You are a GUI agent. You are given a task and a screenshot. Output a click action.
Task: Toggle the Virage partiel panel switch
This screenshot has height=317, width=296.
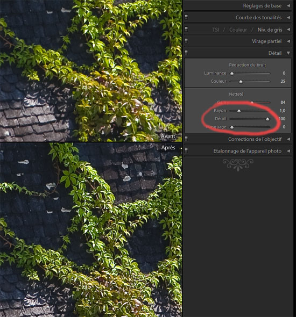tap(186, 41)
